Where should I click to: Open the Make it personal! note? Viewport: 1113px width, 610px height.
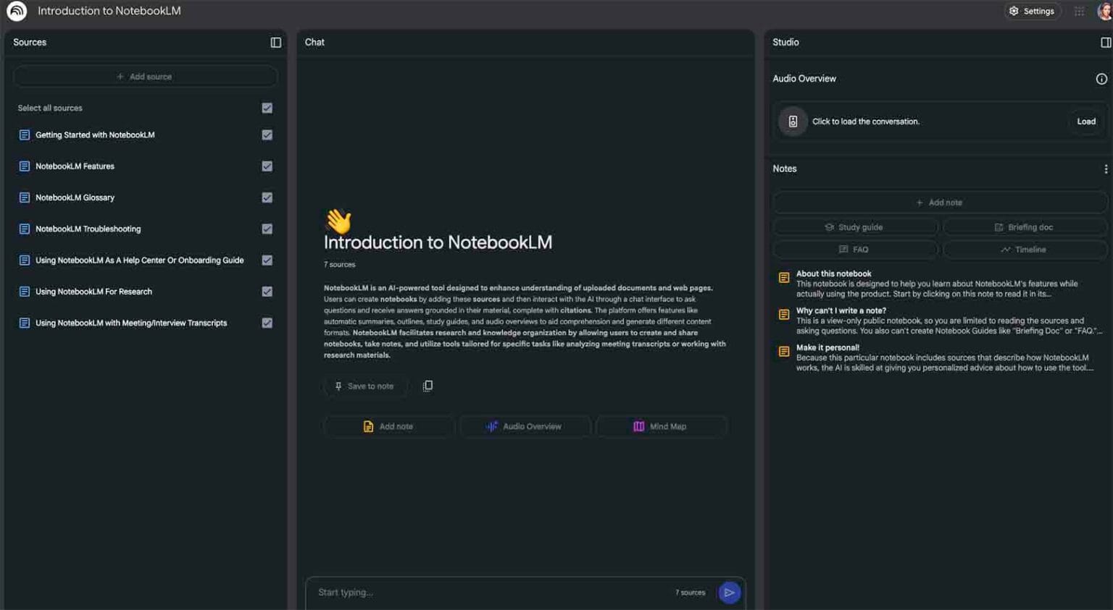click(x=941, y=357)
